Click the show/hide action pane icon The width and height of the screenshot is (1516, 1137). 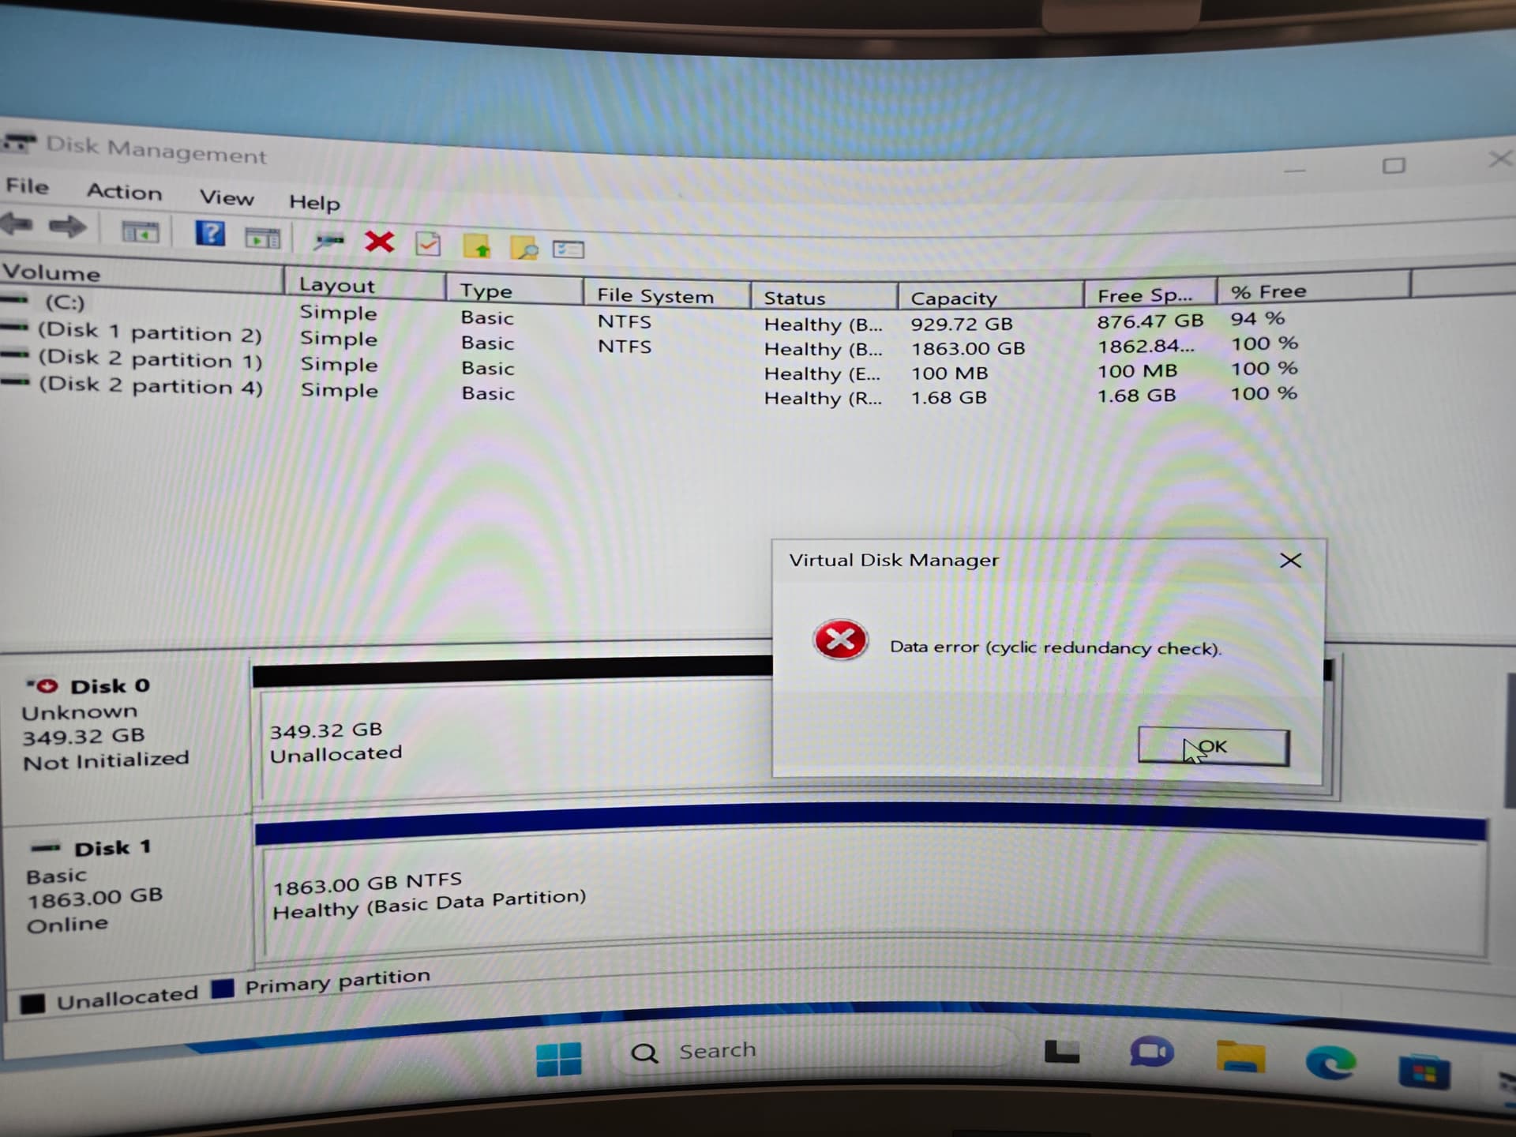262,237
